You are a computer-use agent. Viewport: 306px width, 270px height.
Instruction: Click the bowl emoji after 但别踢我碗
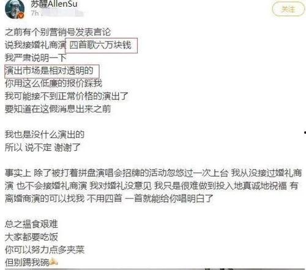pyautogui.click(x=53, y=261)
